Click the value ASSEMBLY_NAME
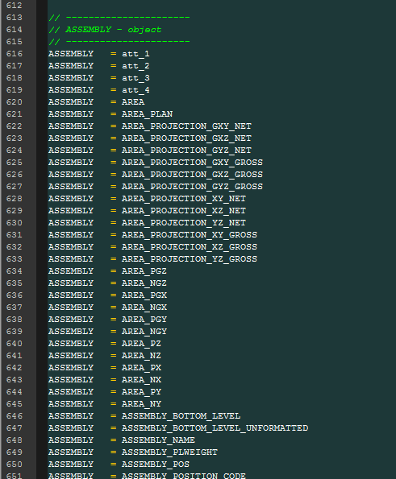This screenshot has height=479, width=396. click(158, 440)
